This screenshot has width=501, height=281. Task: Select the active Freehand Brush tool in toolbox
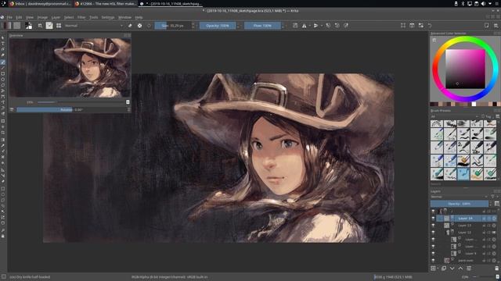pyautogui.click(x=3, y=62)
